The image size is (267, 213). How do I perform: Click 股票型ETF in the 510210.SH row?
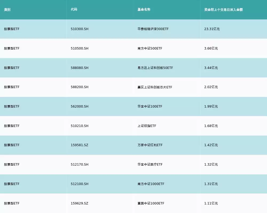click(x=12, y=126)
